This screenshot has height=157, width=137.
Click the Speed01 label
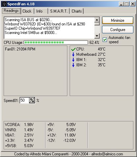click(11, 101)
